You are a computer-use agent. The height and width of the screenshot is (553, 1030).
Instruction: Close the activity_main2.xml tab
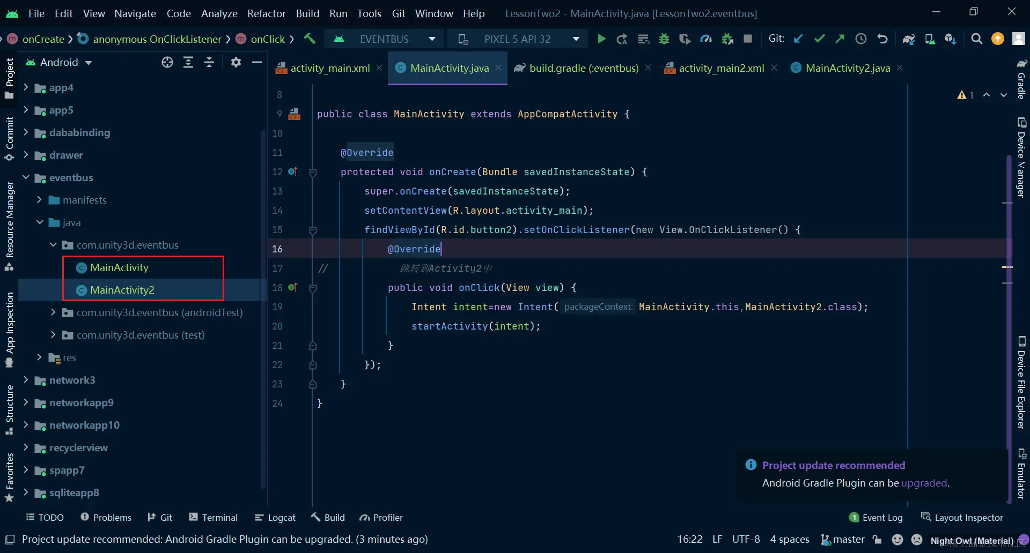774,68
